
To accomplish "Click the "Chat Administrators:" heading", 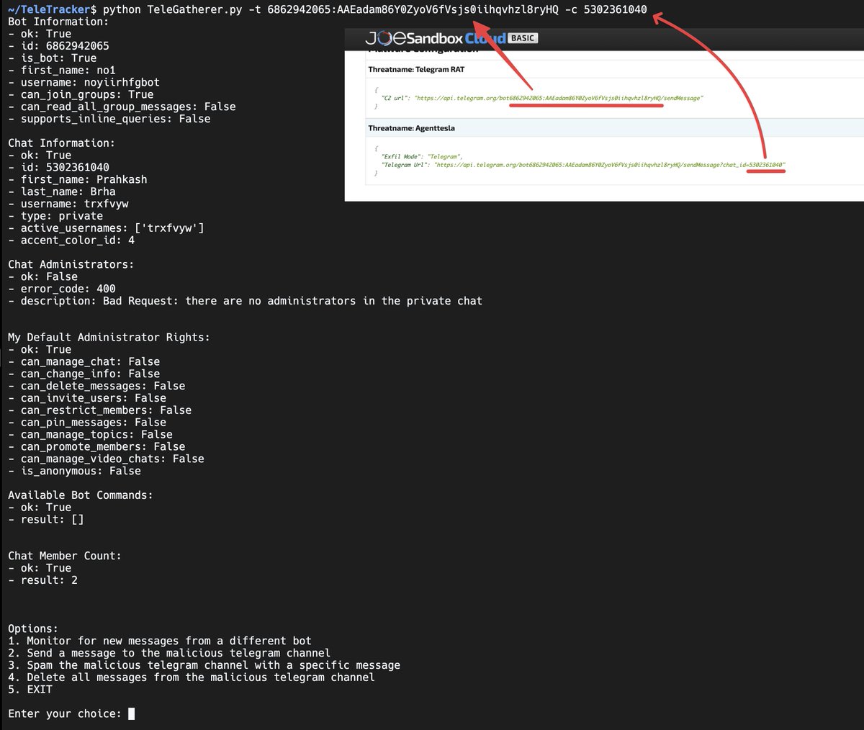I will pyautogui.click(x=71, y=265).
